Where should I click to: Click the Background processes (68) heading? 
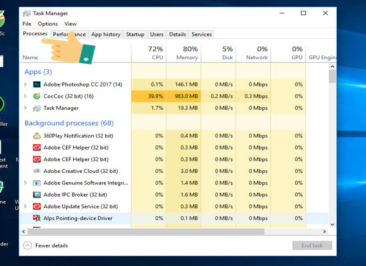click(x=69, y=123)
